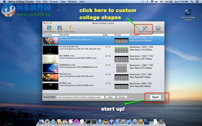The image size is (202, 126).
Task: Select the 男儿本色_国语_BD.rmvb row thumbnail
Action: (50, 50)
